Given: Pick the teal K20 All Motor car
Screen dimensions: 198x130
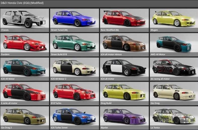Looking at the screenshot, I should coord(24,68).
